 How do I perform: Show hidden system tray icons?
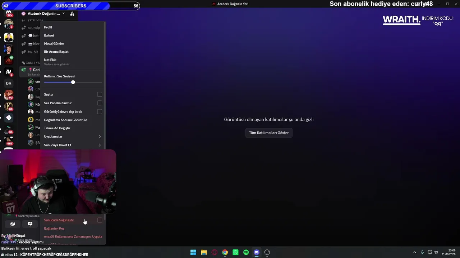tap(415, 252)
